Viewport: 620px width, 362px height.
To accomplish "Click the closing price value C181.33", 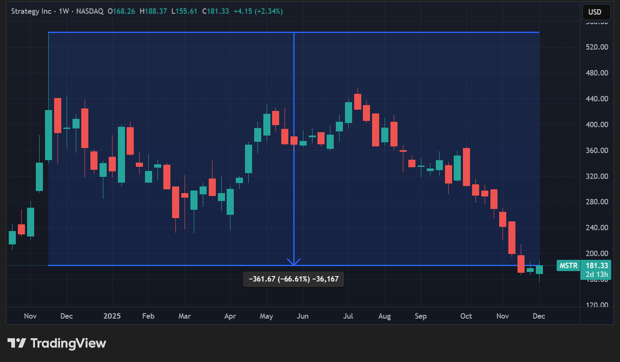I will click(215, 11).
